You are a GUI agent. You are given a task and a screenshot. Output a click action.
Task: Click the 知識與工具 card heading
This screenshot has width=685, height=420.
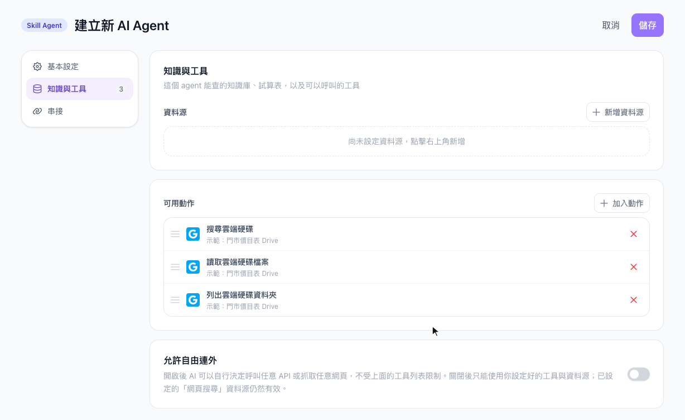[x=186, y=71]
